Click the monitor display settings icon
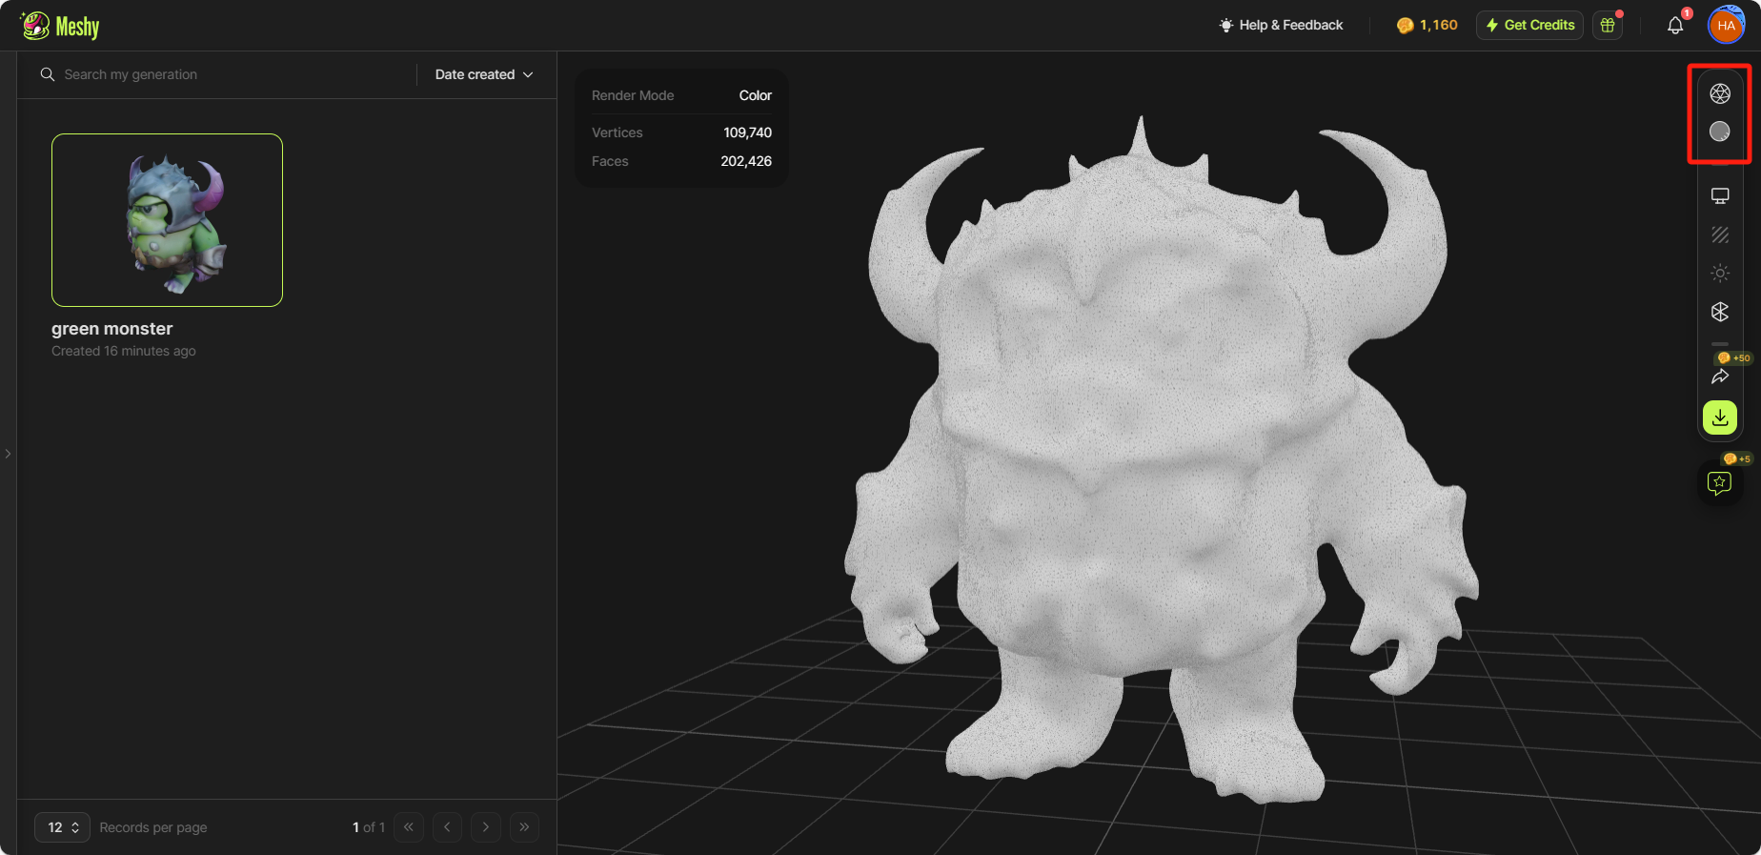This screenshot has width=1761, height=855. tap(1720, 196)
